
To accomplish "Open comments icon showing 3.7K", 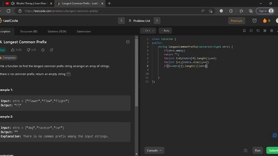I will click(x=28, y=50).
